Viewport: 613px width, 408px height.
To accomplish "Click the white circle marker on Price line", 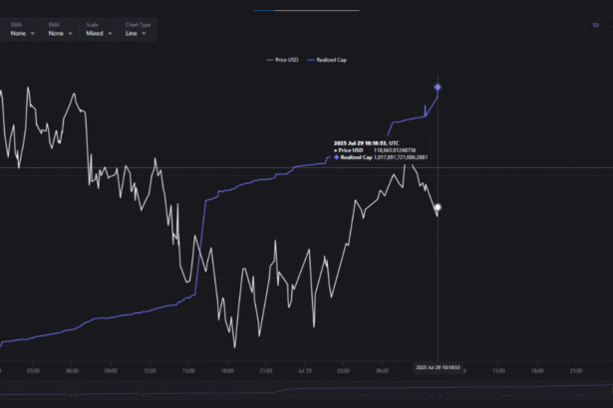I will (x=438, y=207).
